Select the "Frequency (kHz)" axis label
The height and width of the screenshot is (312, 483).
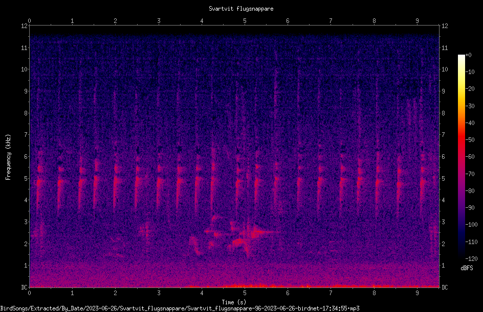tap(8, 157)
